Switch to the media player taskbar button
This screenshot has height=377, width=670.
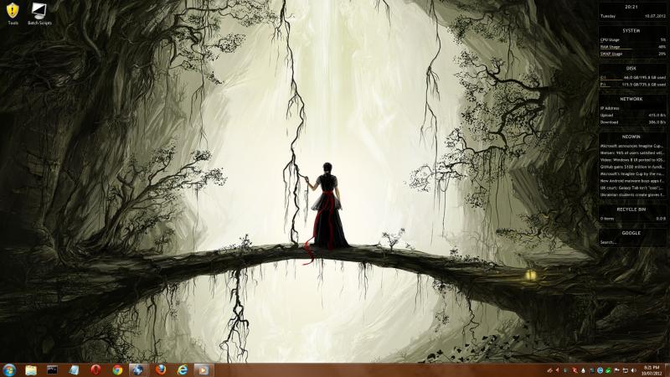click(203, 370)
